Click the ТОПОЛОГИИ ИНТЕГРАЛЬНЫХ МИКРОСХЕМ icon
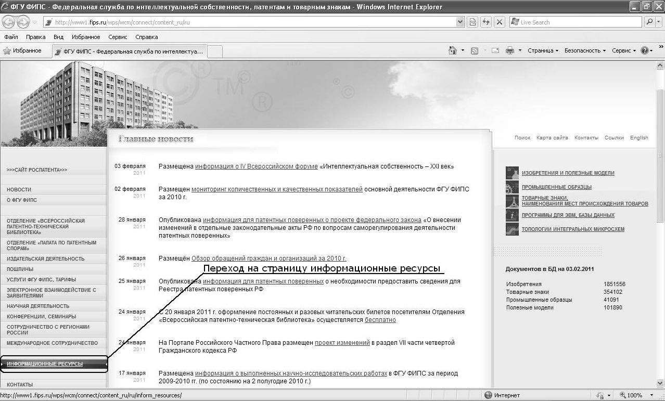 (512, 229)
